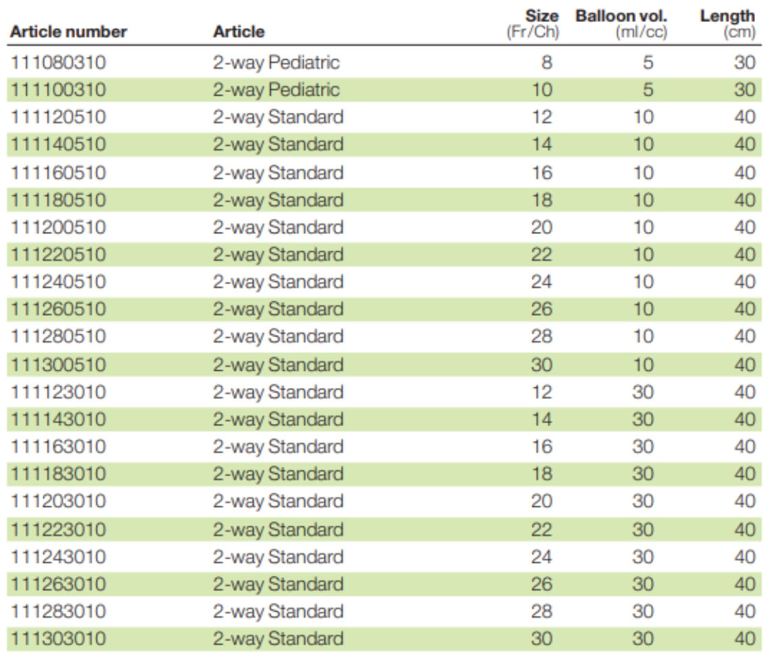Viewport: 766px width, 655px height.
Task: Click article number 111300510
Action: 58,365
